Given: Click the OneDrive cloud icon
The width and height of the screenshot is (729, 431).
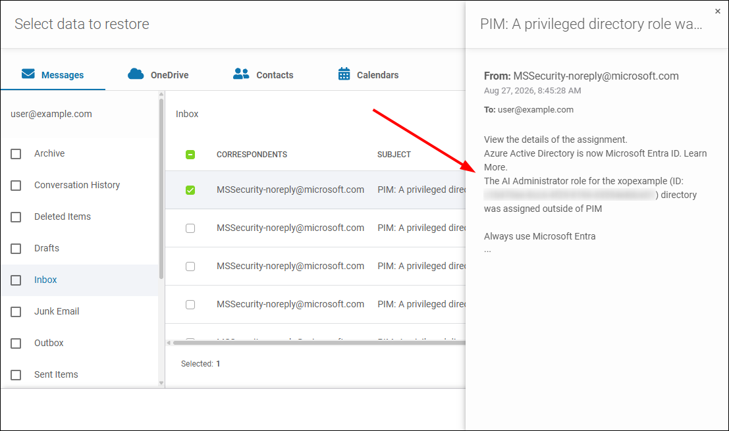Looking at the screenshot, I should [136, 74].
